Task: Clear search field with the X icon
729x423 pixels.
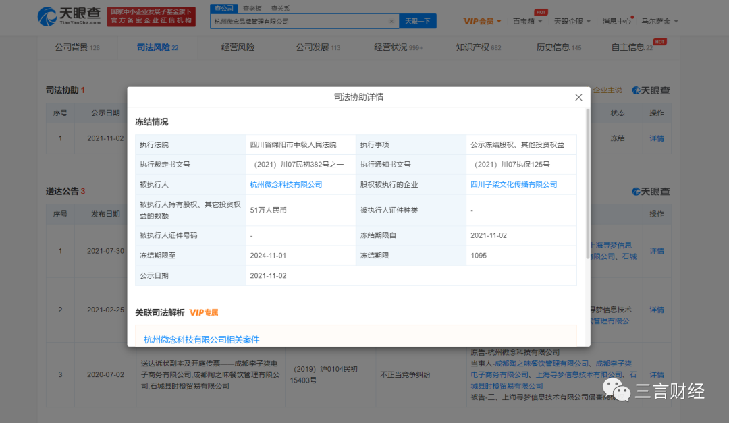Action: 391,22
